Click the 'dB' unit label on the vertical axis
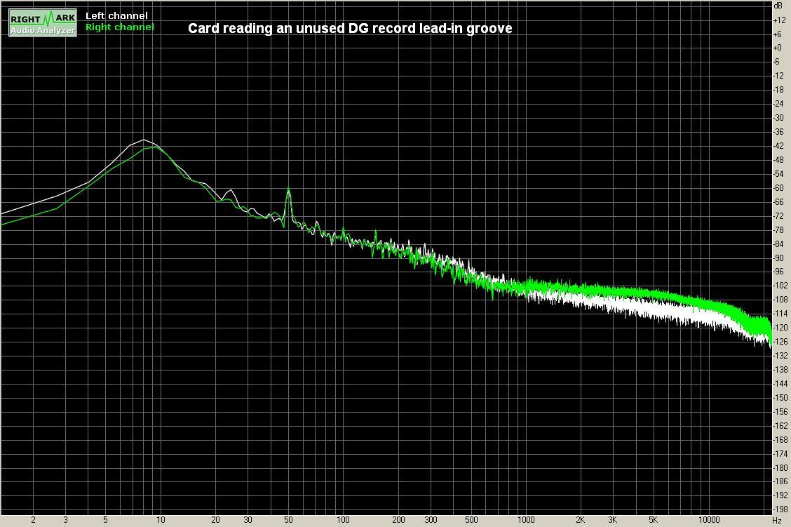This screenshot has height=527, width=791. (778, 6)
